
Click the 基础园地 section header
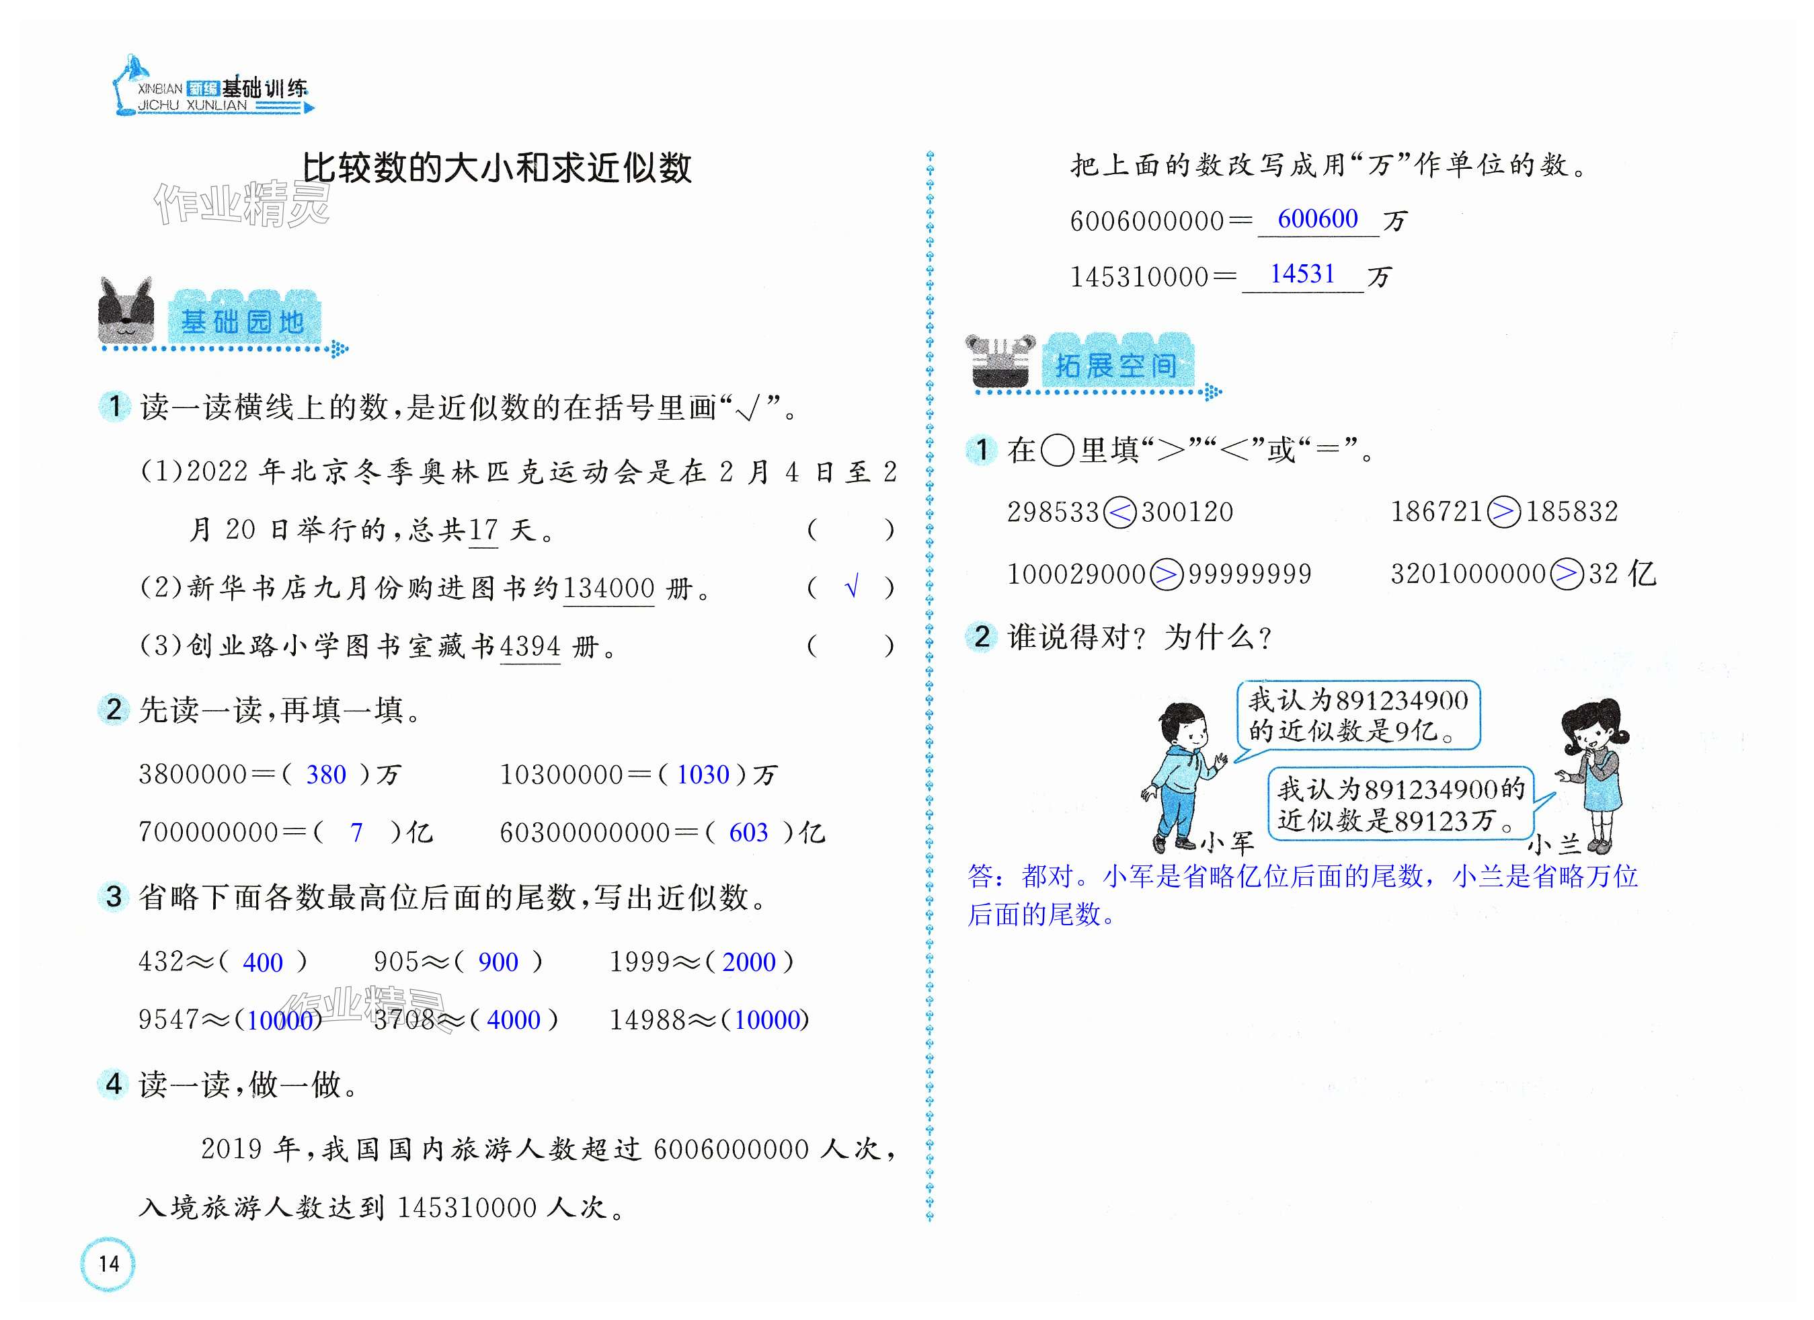point(243,321)
